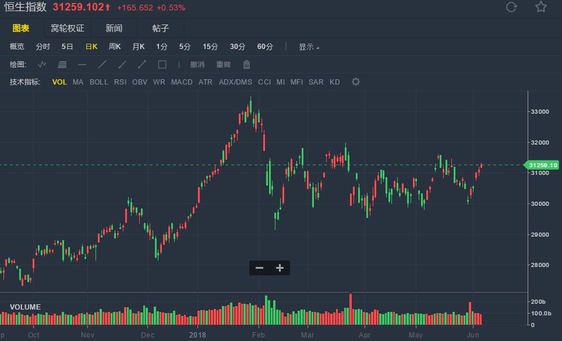Enable the MACD indicator
The width and height of the screenshot is (562, 341).
coord(182,82)
